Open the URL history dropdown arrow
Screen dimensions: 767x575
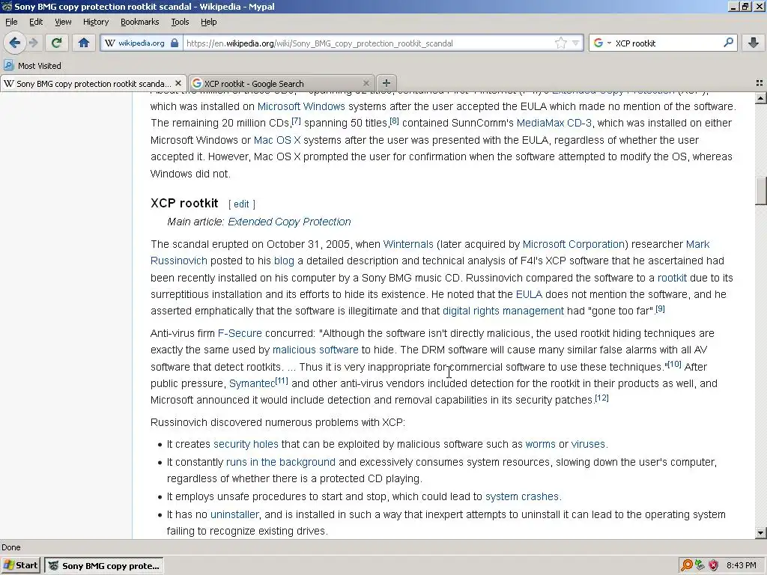576,43
